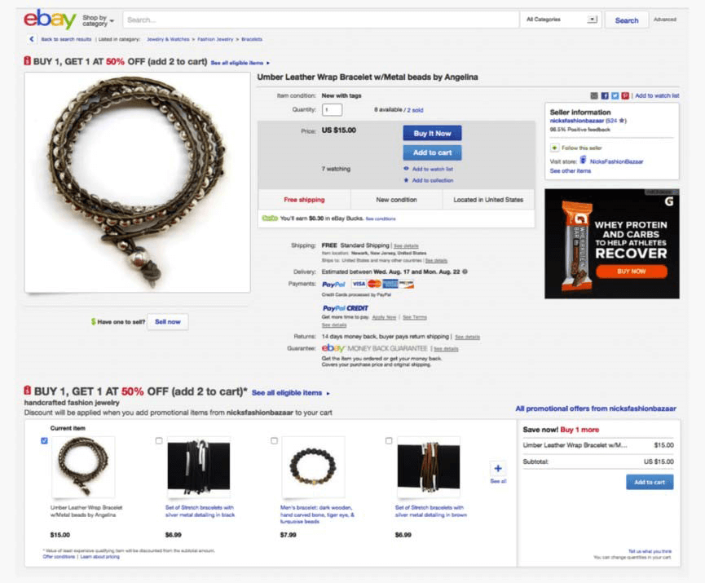The width and height of the screenshot is (705, 583).
Task: Uncheck the Current item checkbox
Action: [44, 441]
